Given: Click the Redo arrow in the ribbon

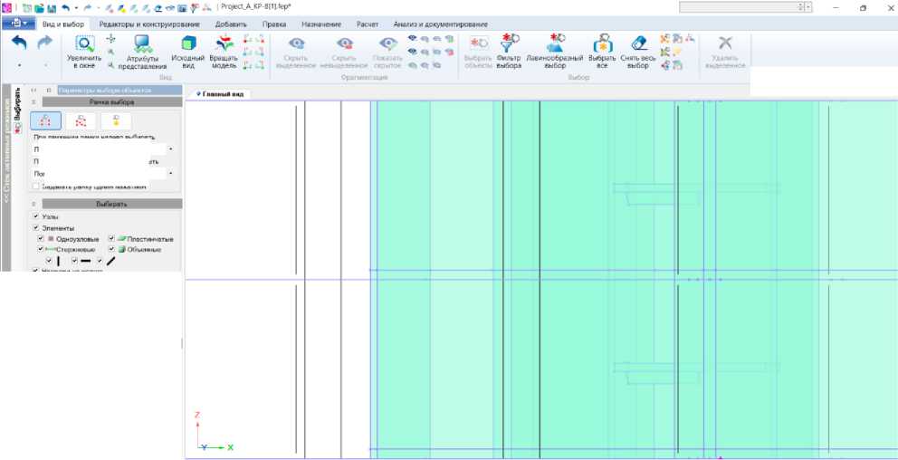Looking at the screenshot, I should (44, 43).
